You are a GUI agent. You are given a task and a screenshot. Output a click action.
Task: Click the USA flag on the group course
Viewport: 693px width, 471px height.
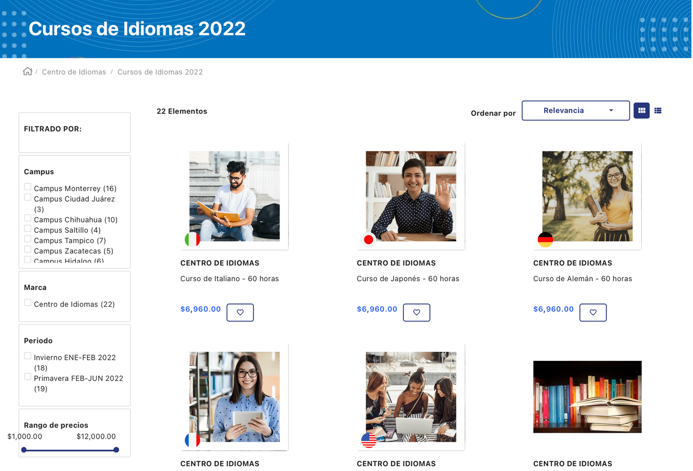pyautogui.click(x=368, y=441)
